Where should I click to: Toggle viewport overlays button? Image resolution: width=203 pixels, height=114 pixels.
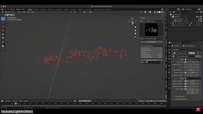[x=150, y=12]
